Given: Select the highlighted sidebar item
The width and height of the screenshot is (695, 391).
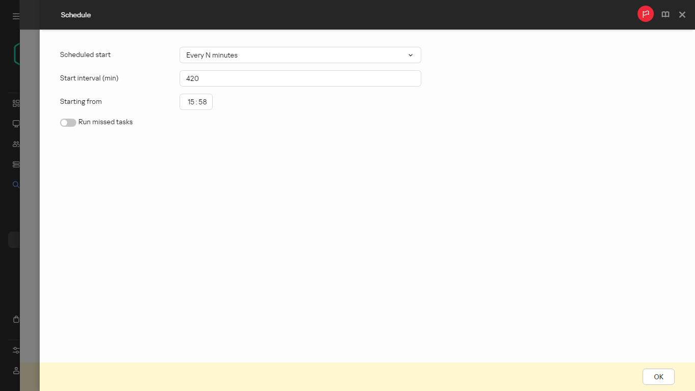Looking at the screenshot, I should [14, 239].
